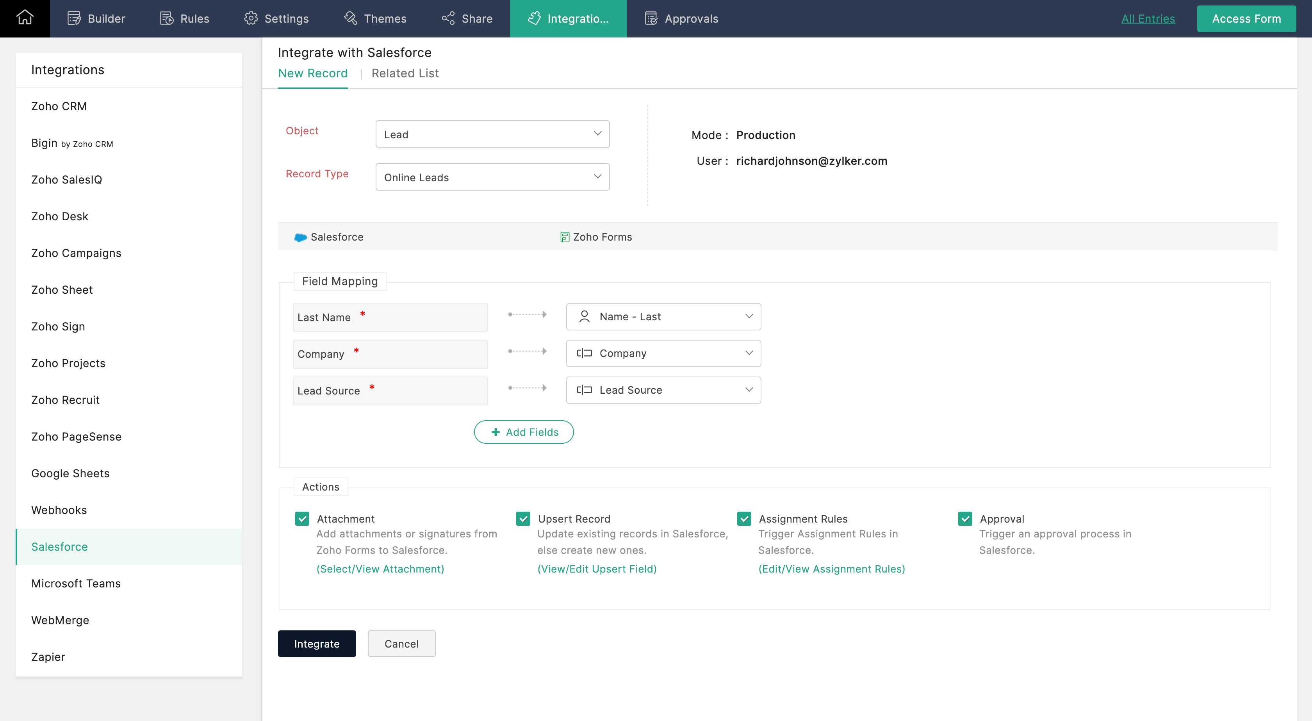Click the Share icon
The height and width of the screenshot is (721, 1312).
448,18
